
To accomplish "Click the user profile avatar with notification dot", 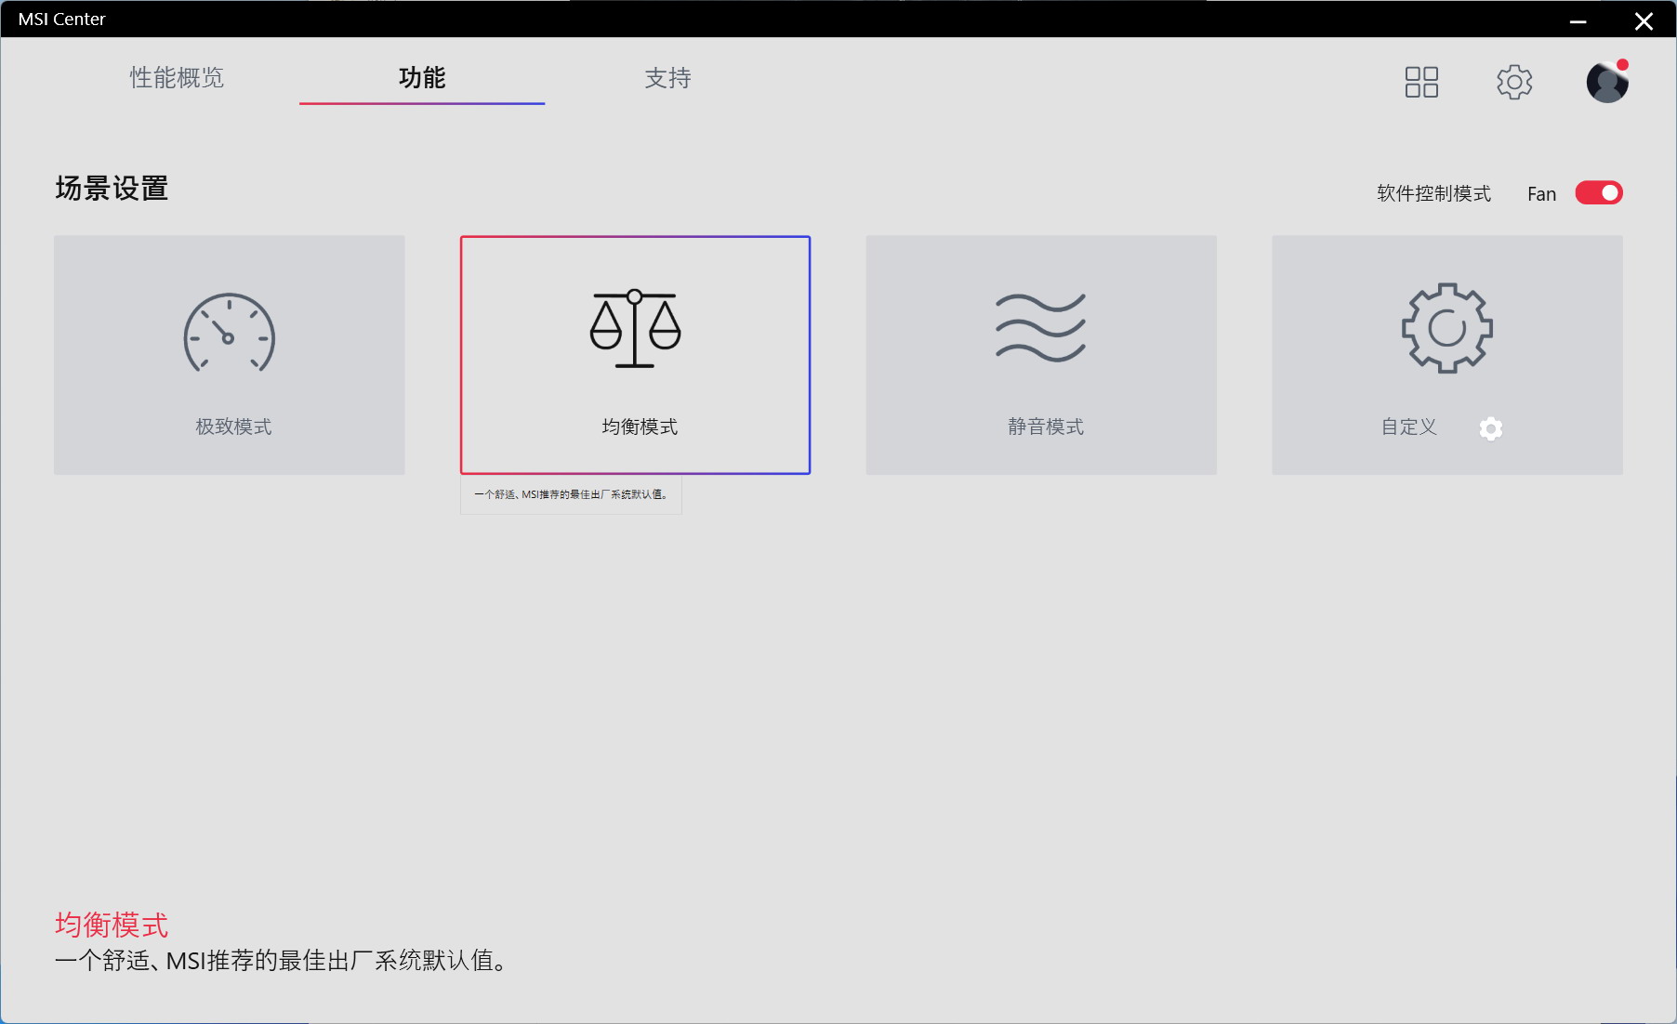I will [1607, 82].
